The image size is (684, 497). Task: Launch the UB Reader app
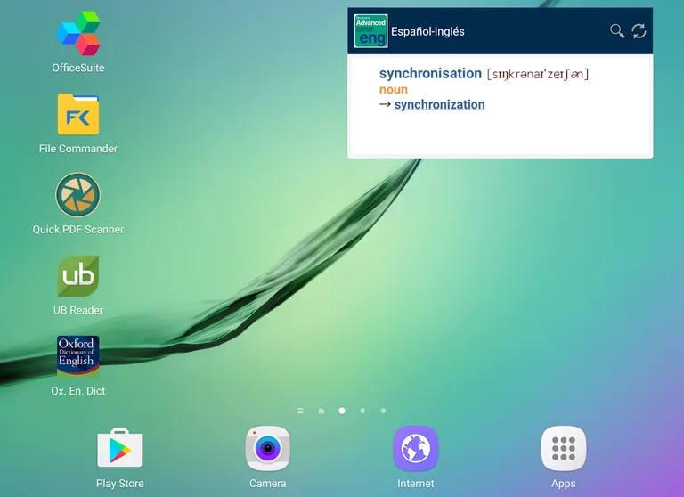[78, 277]
